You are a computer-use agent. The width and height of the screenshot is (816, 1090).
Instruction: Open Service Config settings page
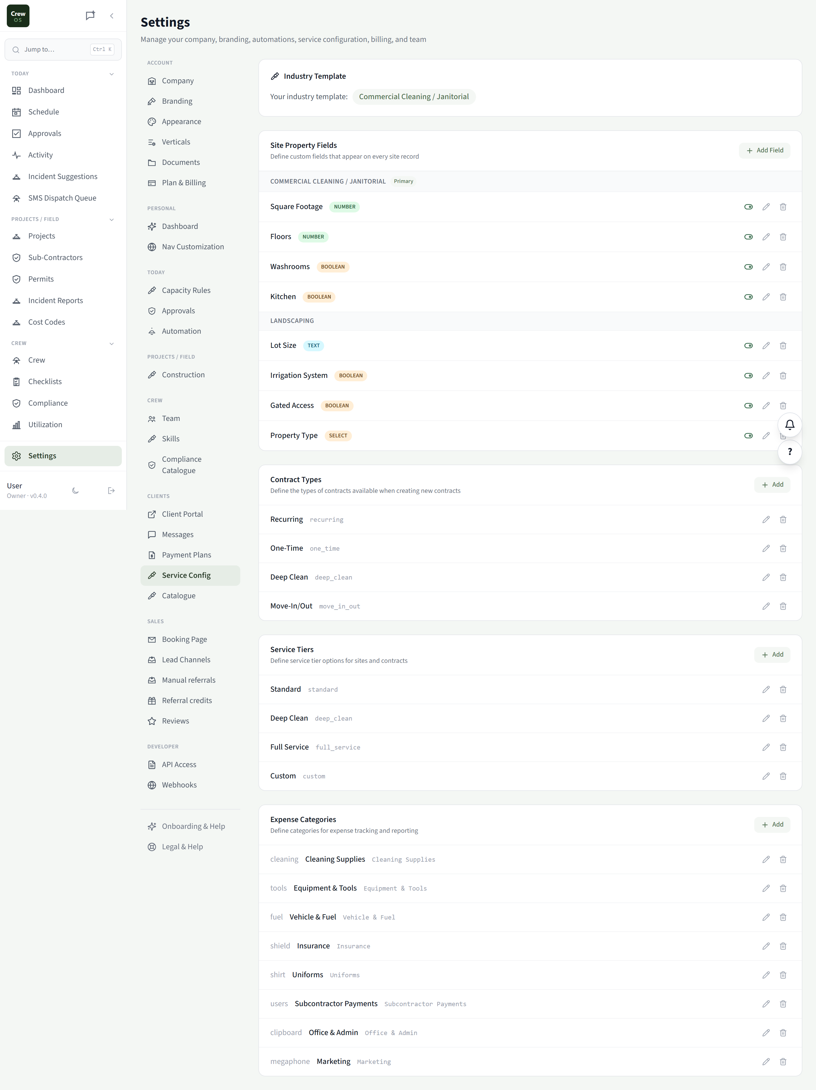[190, 576]
